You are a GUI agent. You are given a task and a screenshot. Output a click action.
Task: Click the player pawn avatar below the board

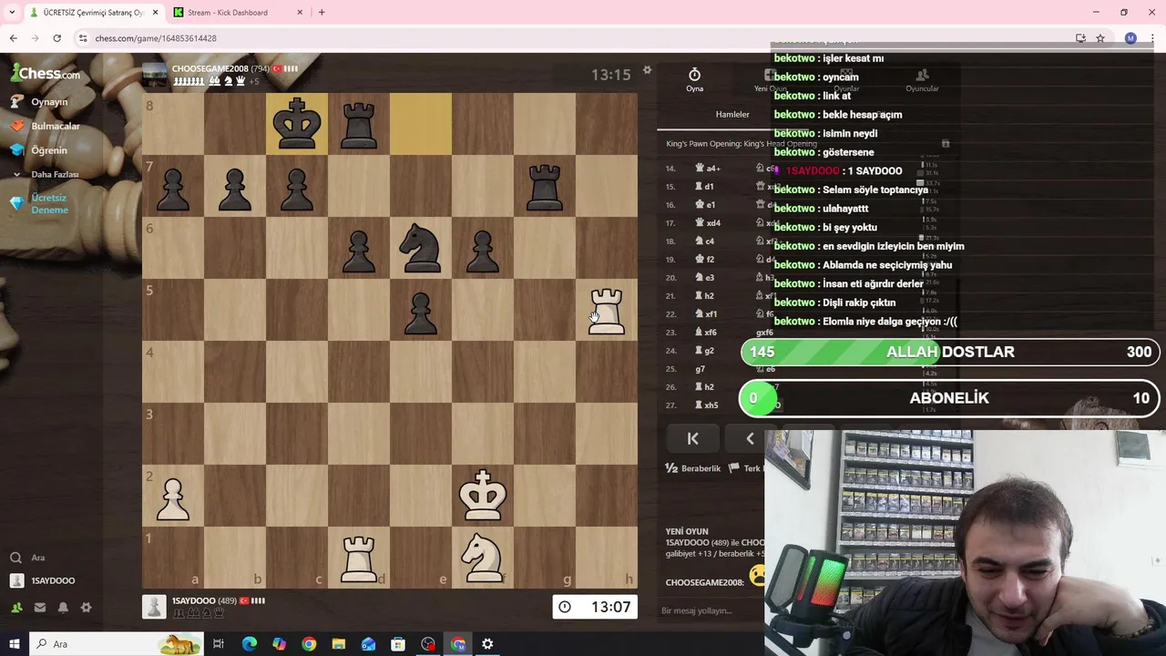click(155, 607)
